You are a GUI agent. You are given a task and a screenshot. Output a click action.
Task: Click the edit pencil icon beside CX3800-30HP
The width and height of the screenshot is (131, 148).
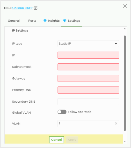[x=36, y=8]
